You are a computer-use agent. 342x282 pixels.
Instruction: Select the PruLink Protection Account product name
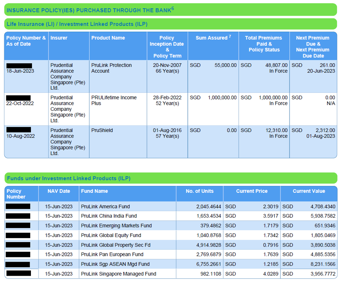pos(113,68)
